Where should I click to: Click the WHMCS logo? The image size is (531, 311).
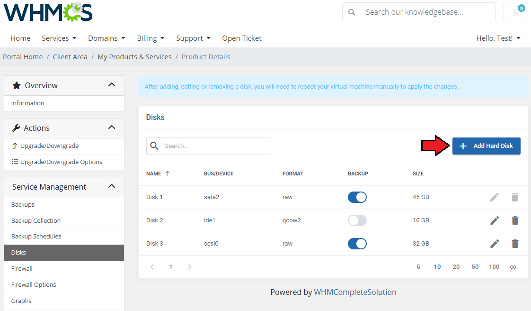coord(48,12)
